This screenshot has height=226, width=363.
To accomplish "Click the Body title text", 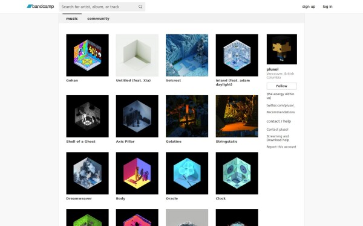I will click(120, 198).
